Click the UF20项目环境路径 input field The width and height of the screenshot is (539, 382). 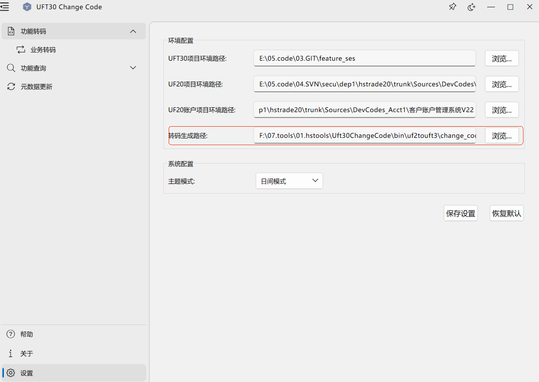(x=365, y=84)
